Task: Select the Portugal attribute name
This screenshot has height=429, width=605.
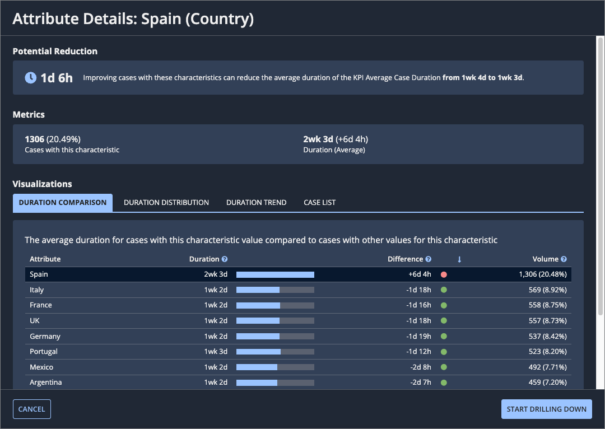Action: pyautogui.click(x=44, y=352)
